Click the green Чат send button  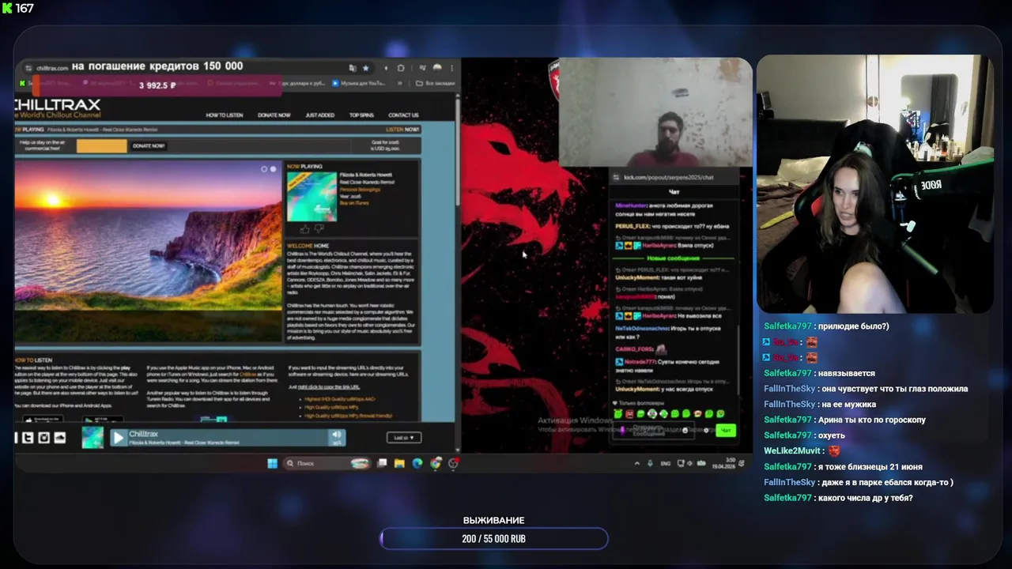(x=726, y=431)
